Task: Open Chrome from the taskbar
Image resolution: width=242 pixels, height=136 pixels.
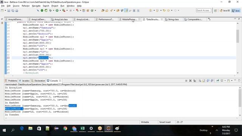Action: click(65, 128)
